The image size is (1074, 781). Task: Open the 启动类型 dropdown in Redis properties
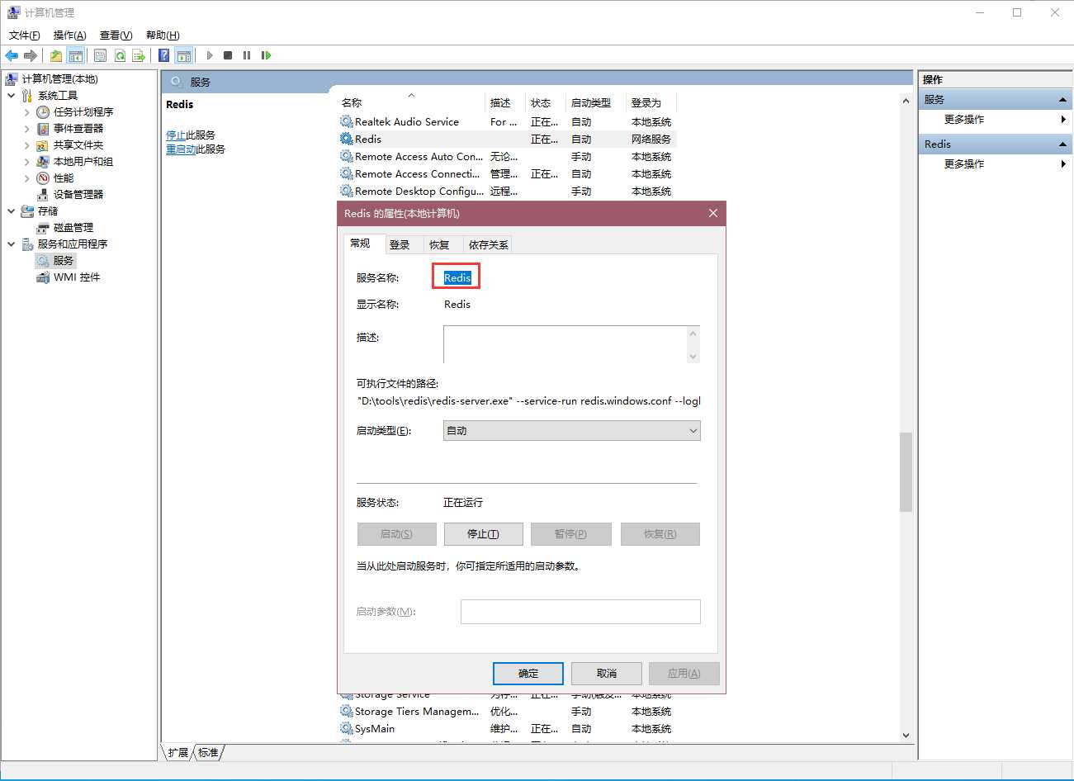tap(572, 430)
